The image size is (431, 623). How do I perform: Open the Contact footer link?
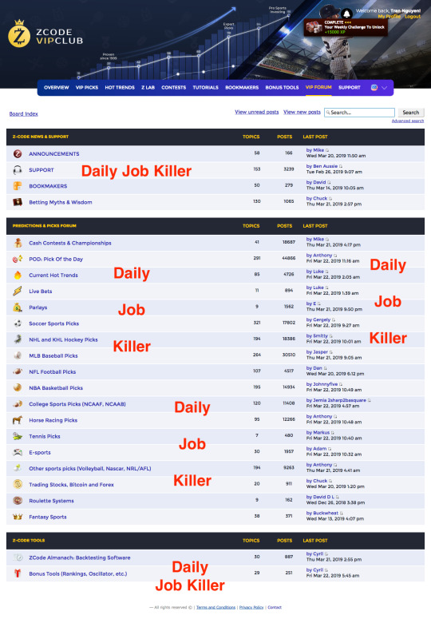point(275,607)
